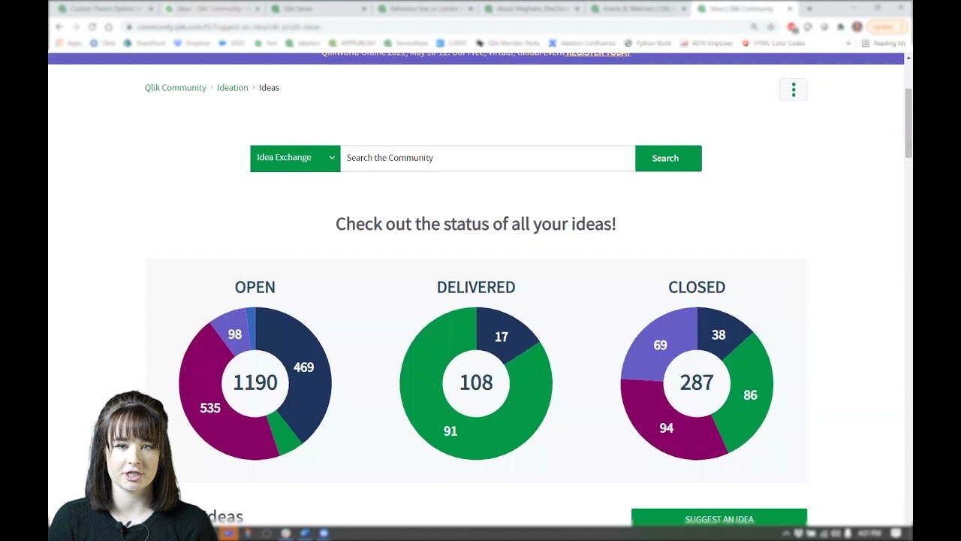Go back with browser back arrow
This screenshot has height=541, width=961.
pos(59,27)
